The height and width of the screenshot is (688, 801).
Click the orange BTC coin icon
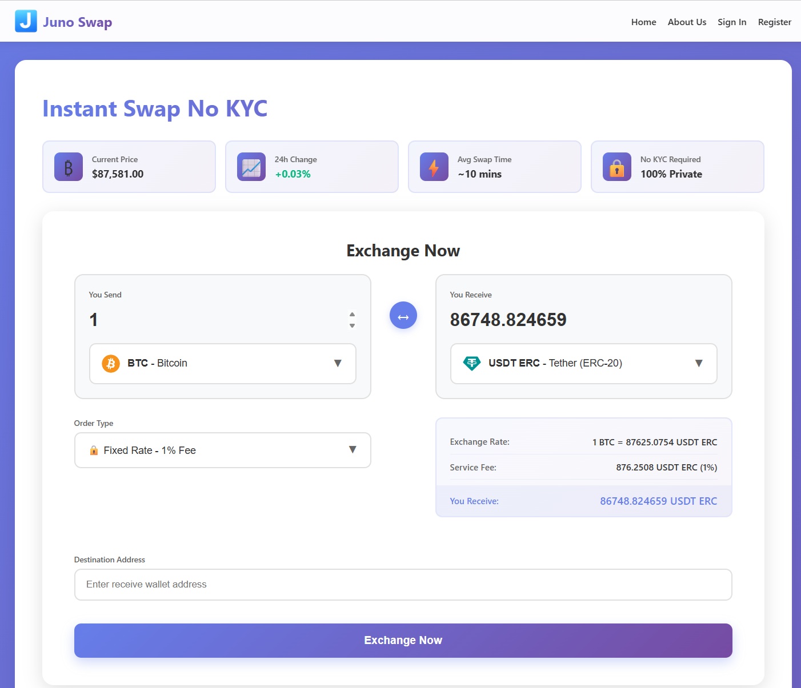pyautogui.click(x=111, y=363)
